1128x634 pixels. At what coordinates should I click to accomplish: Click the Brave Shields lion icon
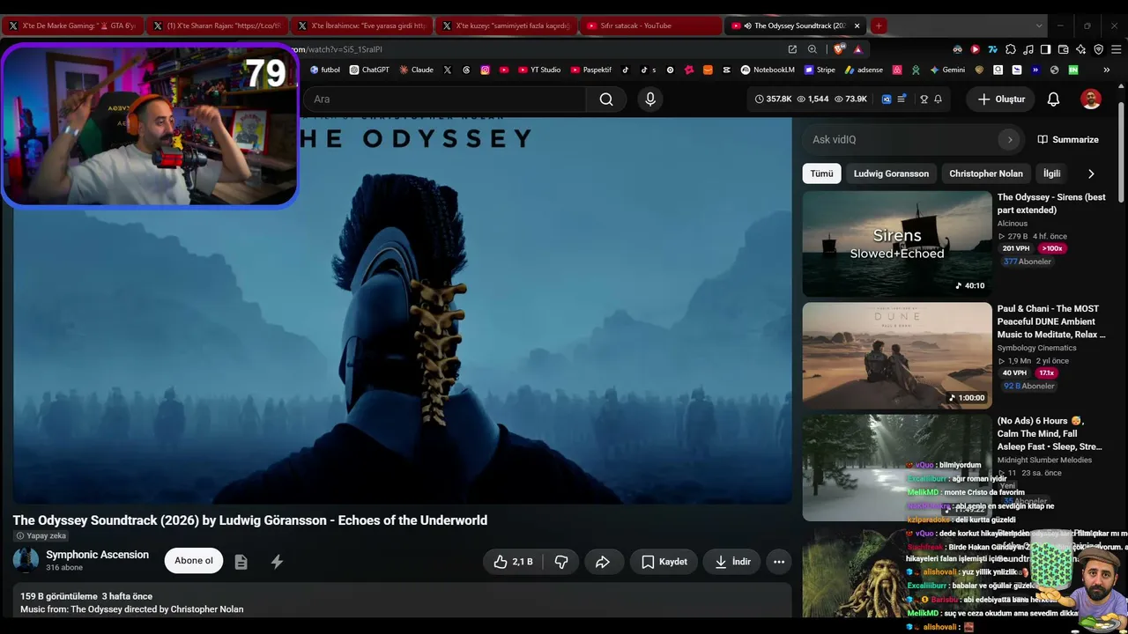[838, 49]
